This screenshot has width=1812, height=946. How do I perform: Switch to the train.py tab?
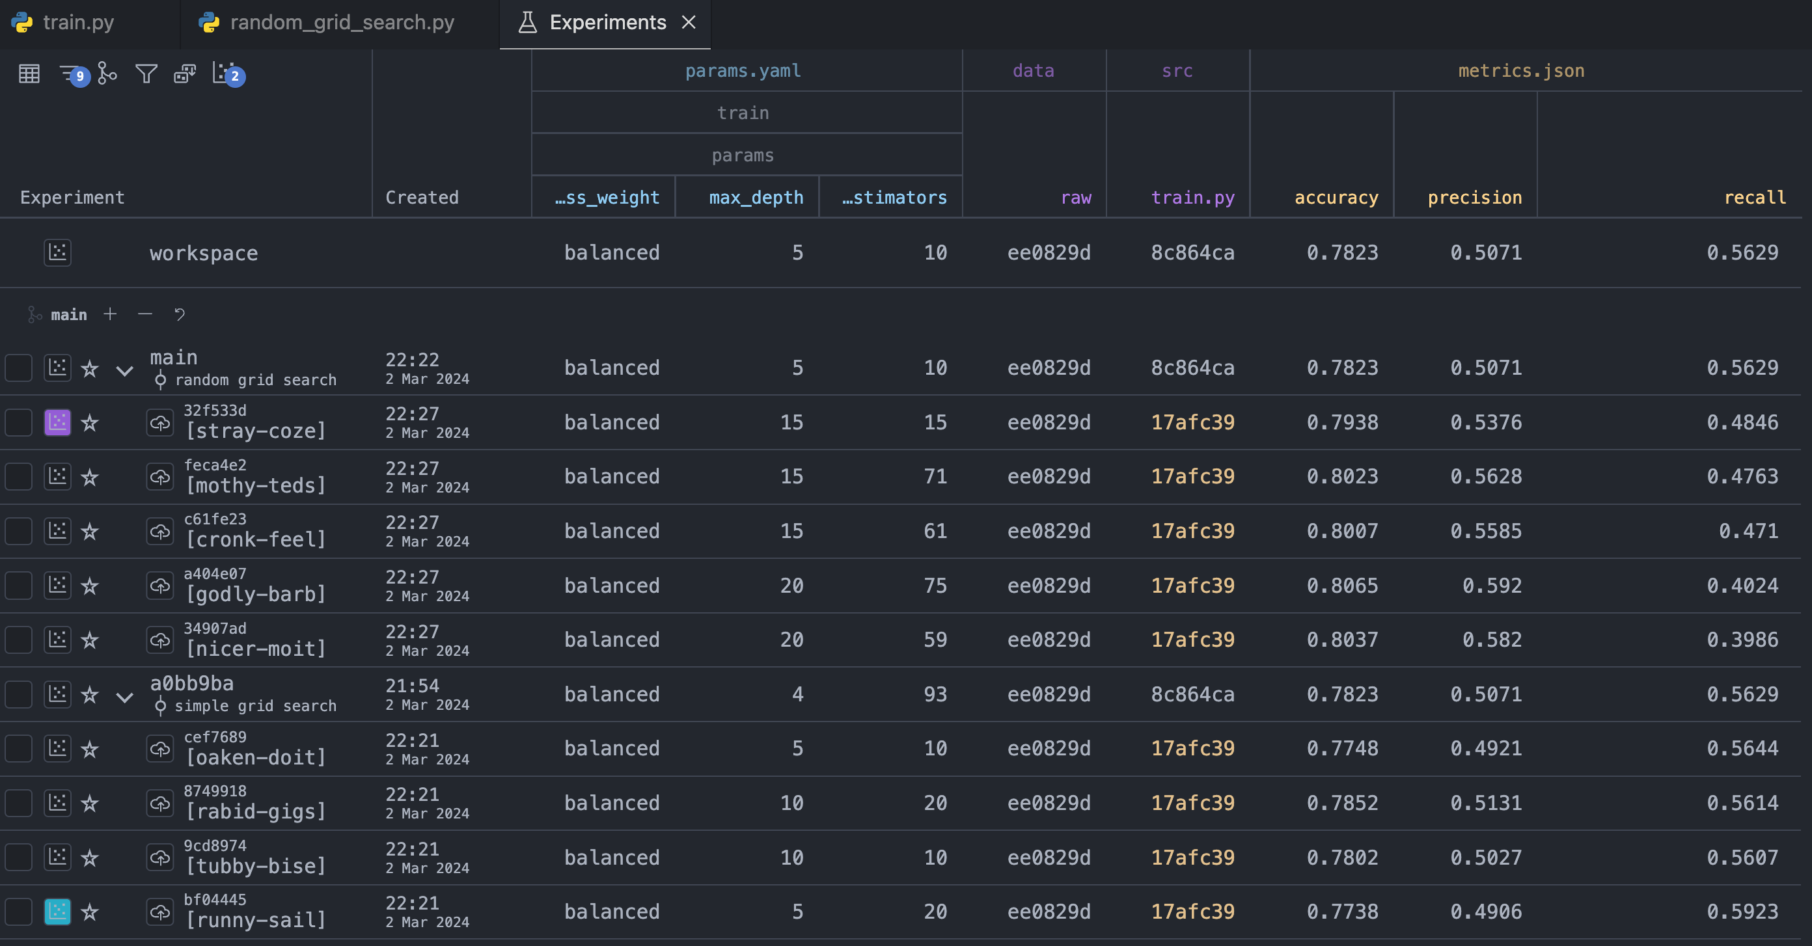click(x=77, y=23)
